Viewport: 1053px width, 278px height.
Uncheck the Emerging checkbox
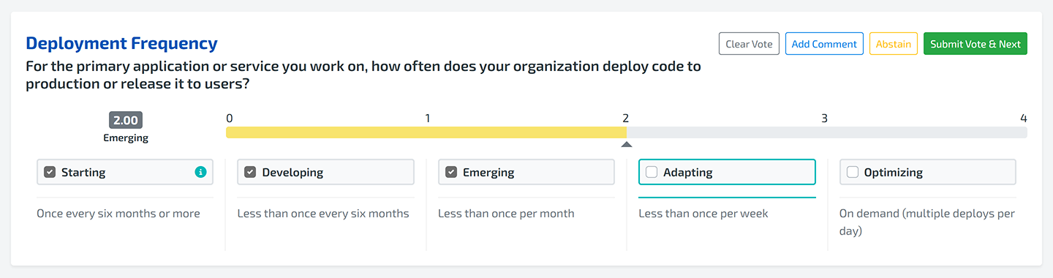click(x=451, y=172)
